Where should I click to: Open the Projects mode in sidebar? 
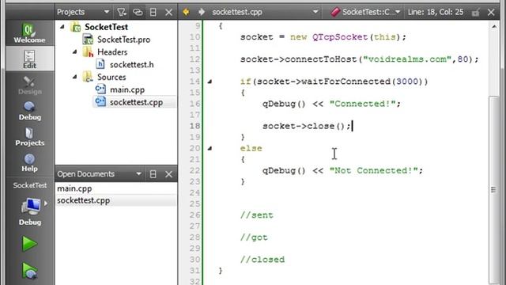(x=29, y=137)
